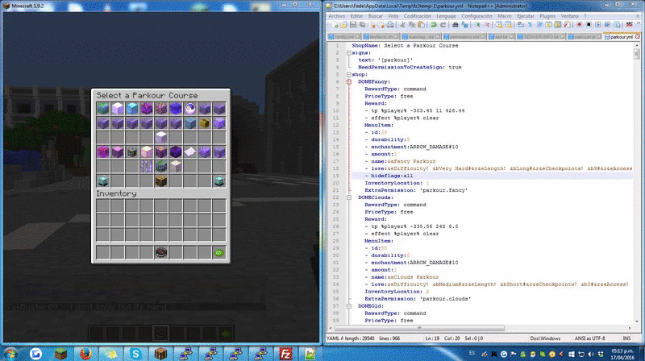Open the Plugins menu

click(x=547, y=16)
